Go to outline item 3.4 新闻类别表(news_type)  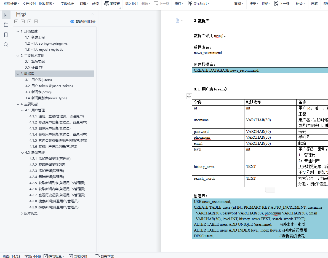click(x=46, y=98)
